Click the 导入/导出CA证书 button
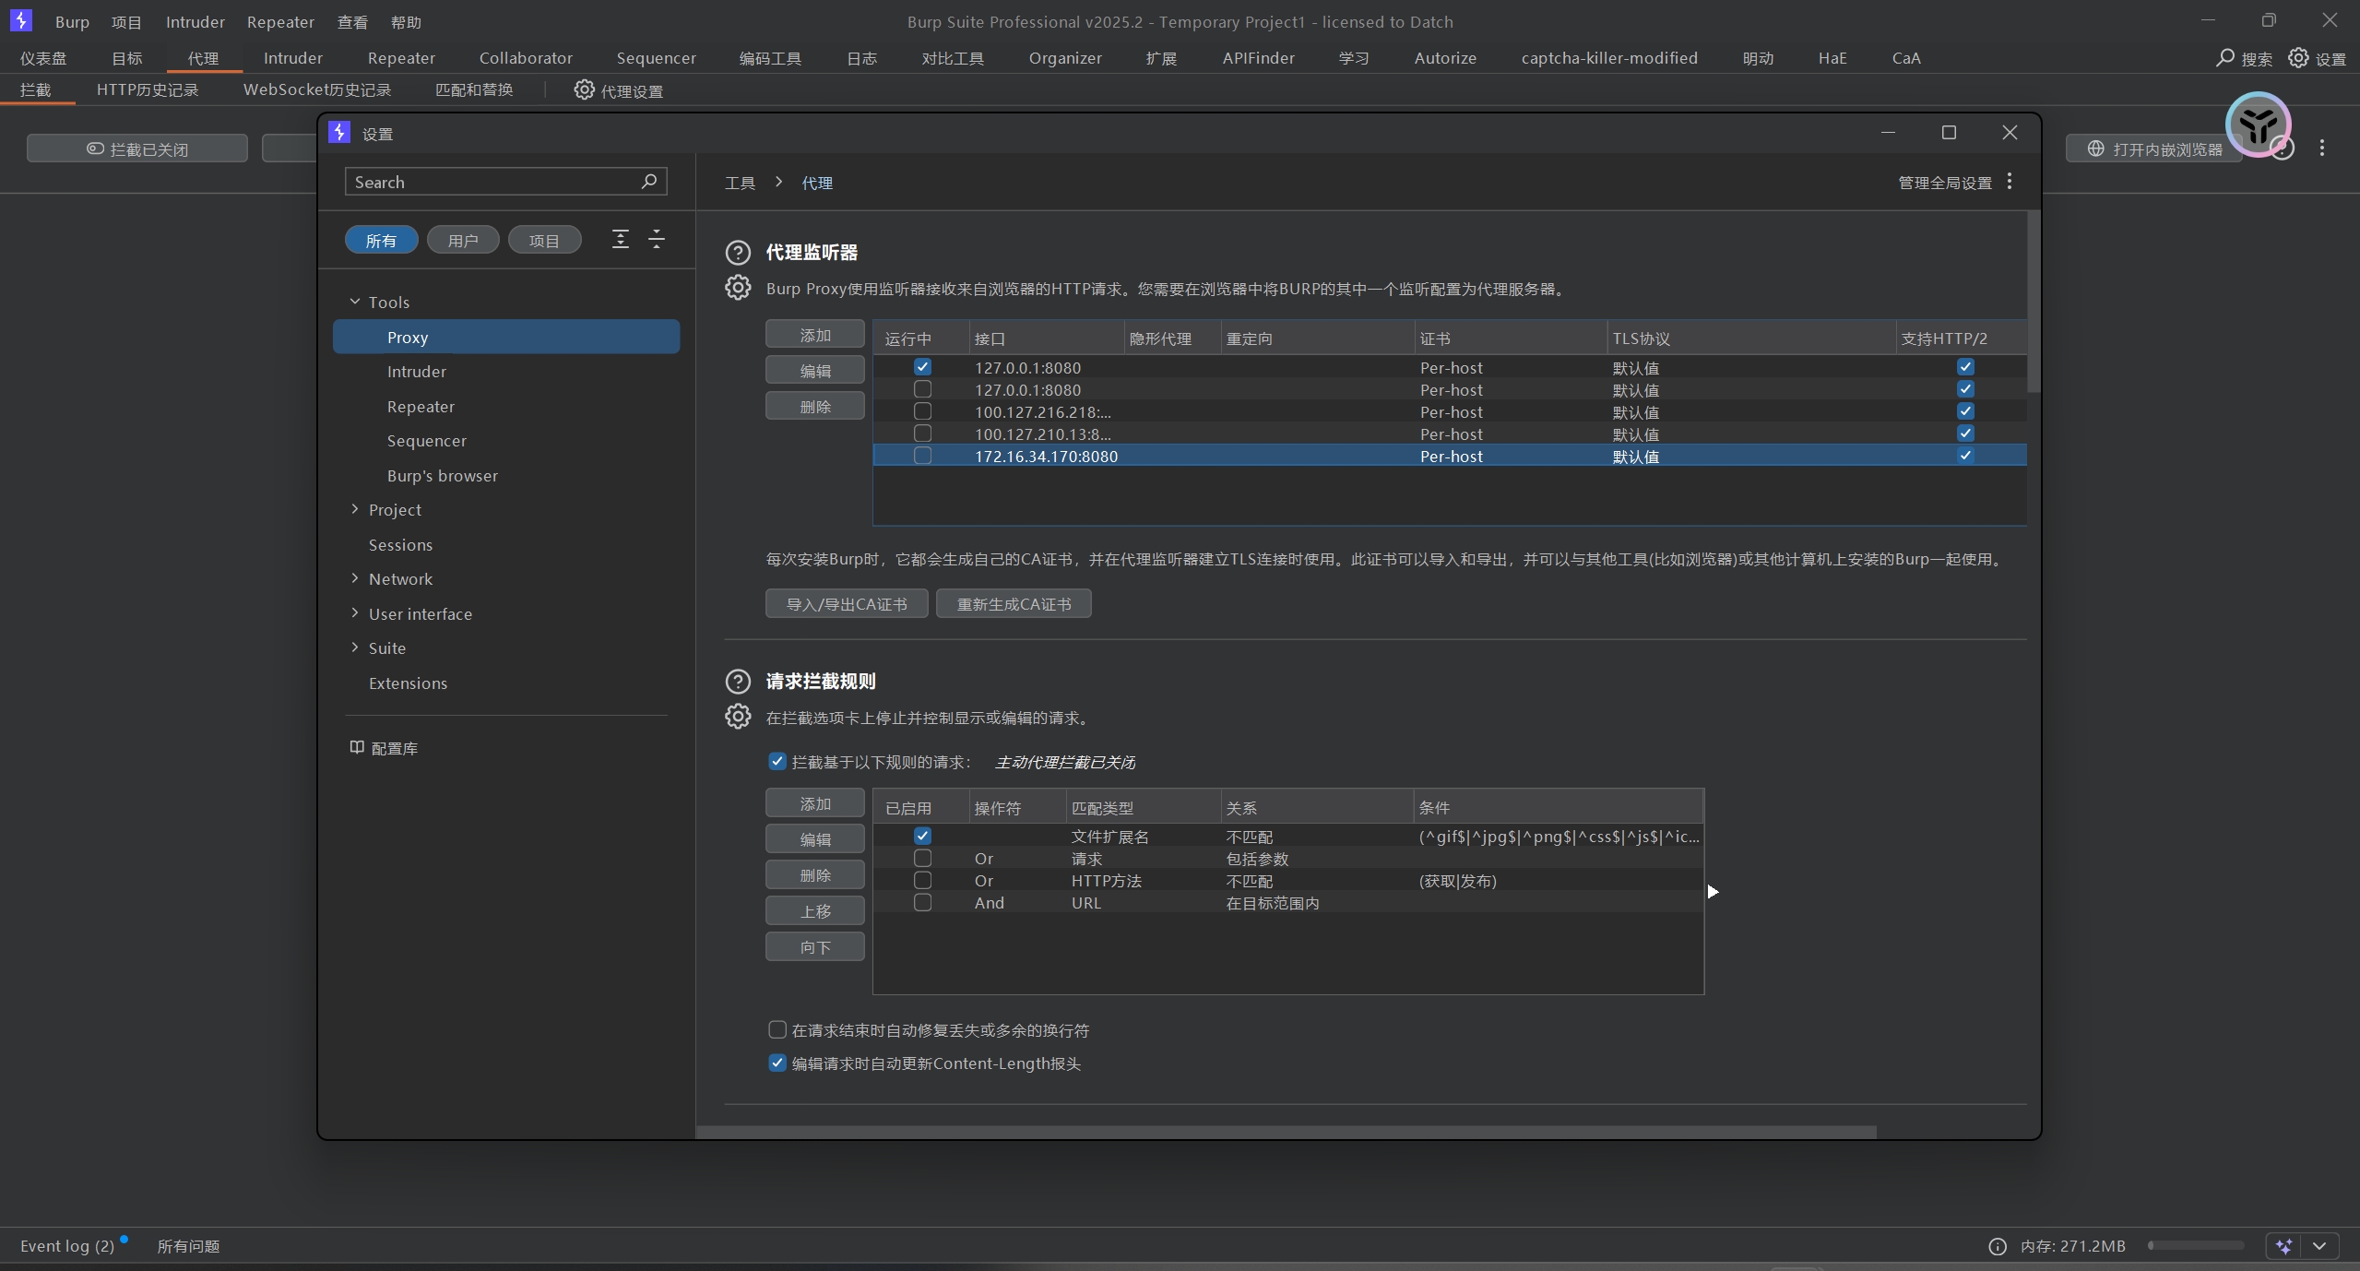Screen dimensions: 2360x1271 (x=846, y=604)
